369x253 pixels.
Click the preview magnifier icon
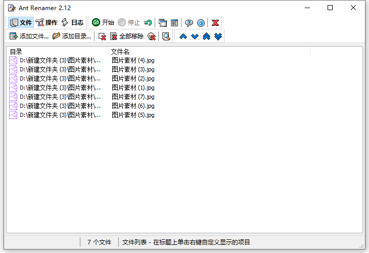(166, 36)
